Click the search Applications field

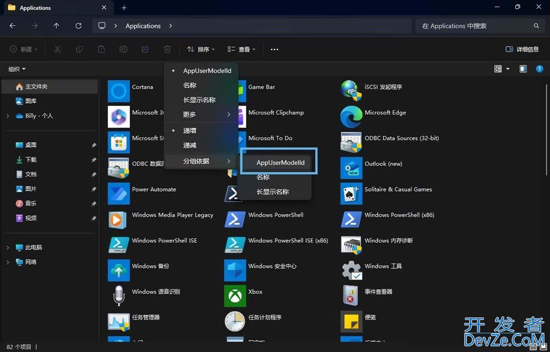(480, 26)
